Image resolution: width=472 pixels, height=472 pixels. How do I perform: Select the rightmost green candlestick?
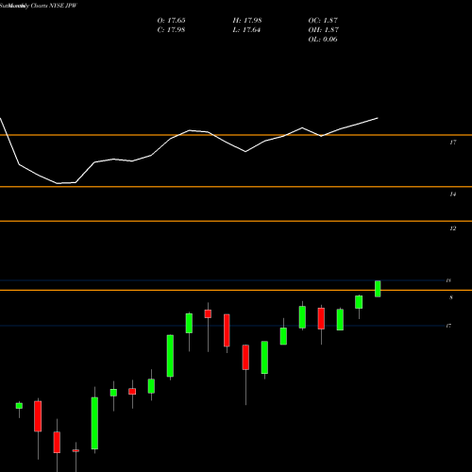(378, 289)
